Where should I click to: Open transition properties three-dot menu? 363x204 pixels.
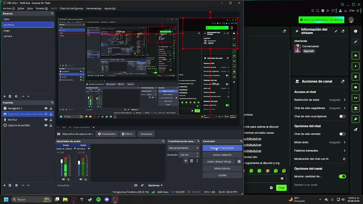(x=197, y=161)
